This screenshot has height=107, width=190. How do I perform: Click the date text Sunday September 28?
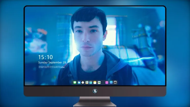tap(52, 62)
